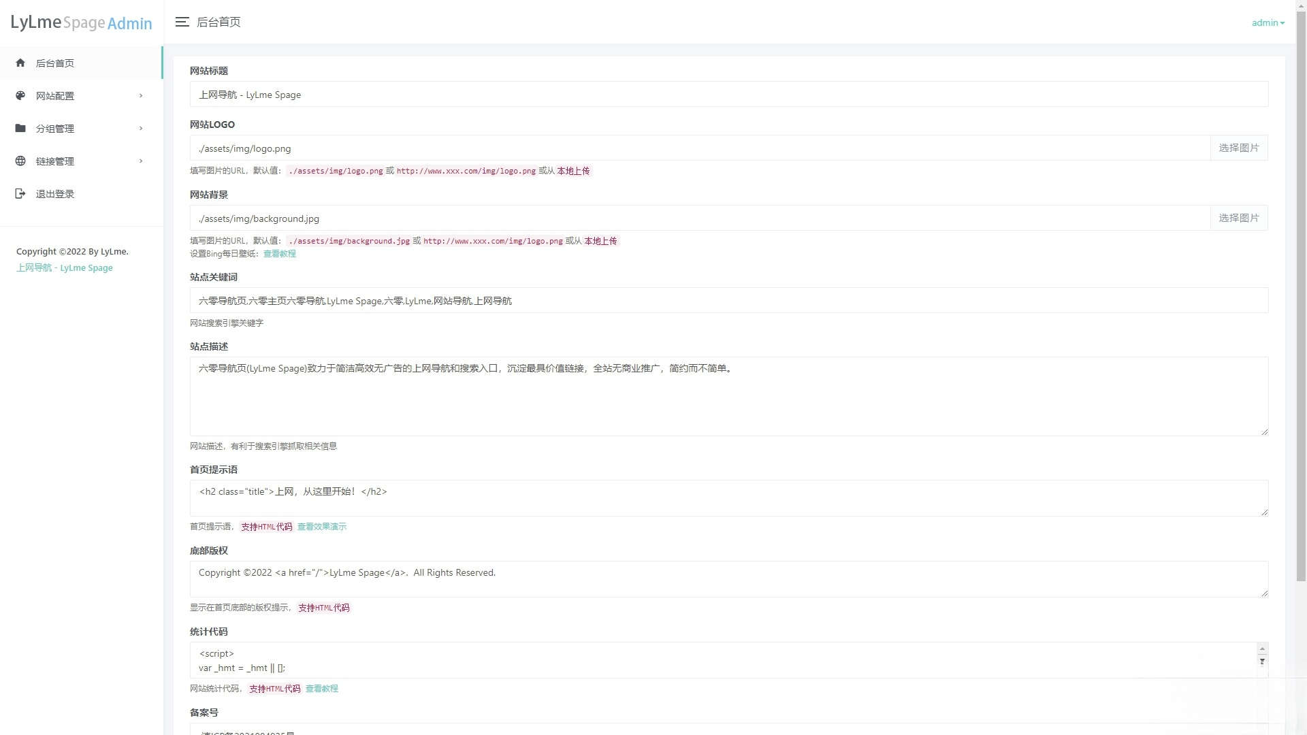Click the home icon beside 后台首页

point(20,63)
